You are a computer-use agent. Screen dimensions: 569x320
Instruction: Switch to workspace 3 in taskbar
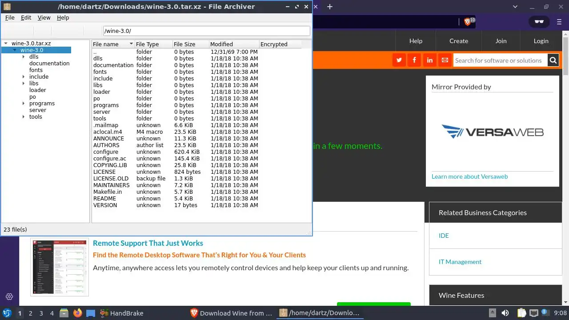point(41,313)
